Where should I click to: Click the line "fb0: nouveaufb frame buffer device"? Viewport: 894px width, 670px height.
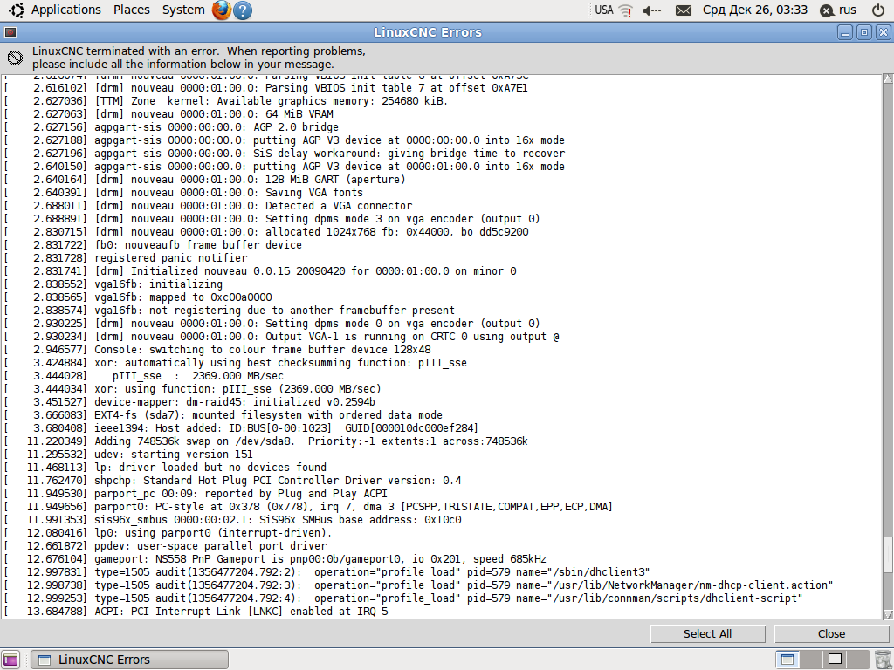[x=154, y=245]
